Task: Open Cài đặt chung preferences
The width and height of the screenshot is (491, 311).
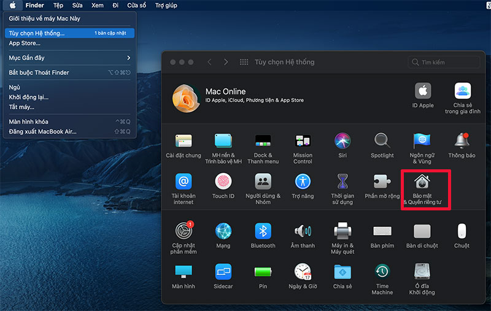Action: click(184, 145)
